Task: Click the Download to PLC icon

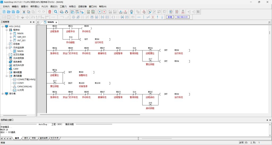Action: (x=121, y=12)
